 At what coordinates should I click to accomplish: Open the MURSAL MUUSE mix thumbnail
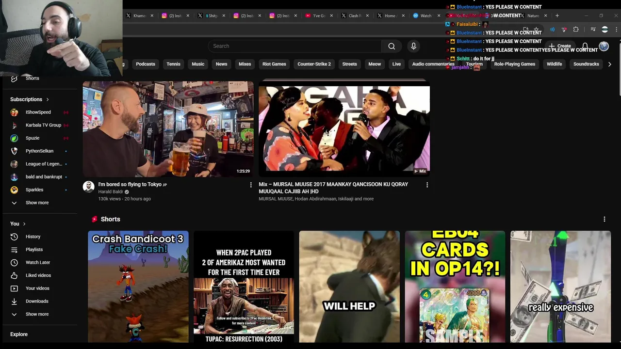(344, 129)
